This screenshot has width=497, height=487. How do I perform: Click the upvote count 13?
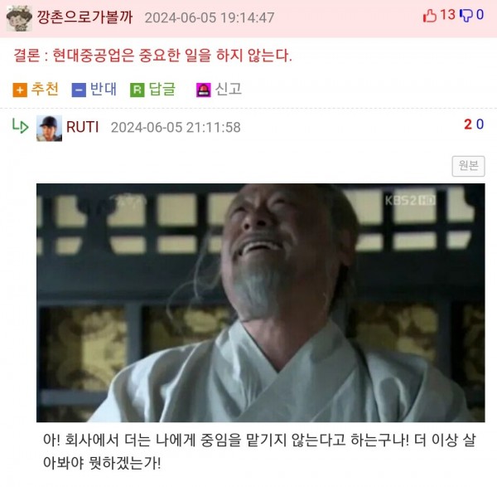[448, 15]
